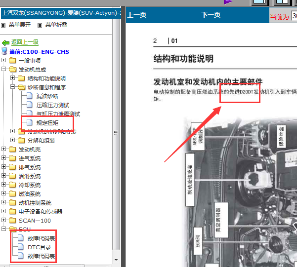Click the tree panel scroll down arrow
This screenshot has width=297, height=267.
point(116,260)
